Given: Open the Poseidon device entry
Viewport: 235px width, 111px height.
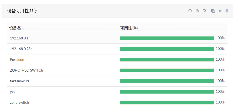Looking at the screenshot, I should pos(17,60).
